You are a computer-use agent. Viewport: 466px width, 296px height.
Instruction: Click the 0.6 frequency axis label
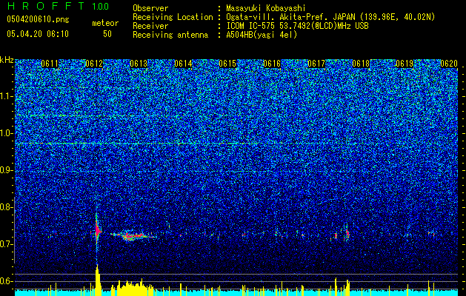6,281
